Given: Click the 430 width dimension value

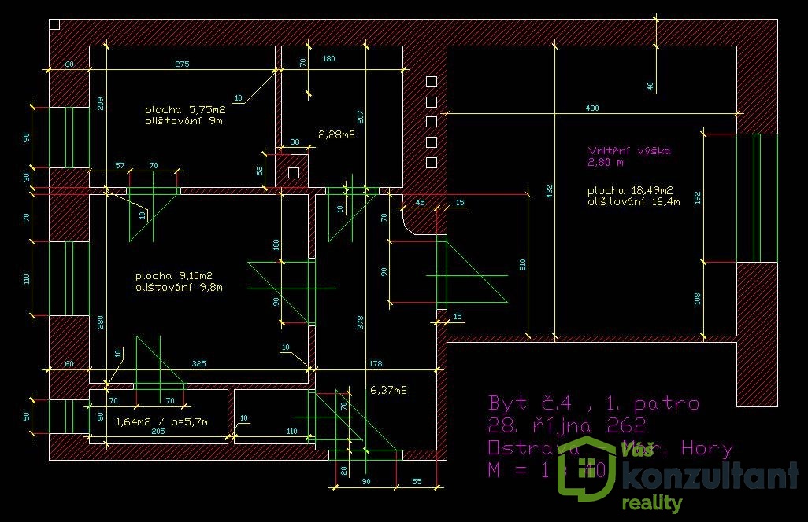Looking at the screenshot, I should click(x=592, y=108).
